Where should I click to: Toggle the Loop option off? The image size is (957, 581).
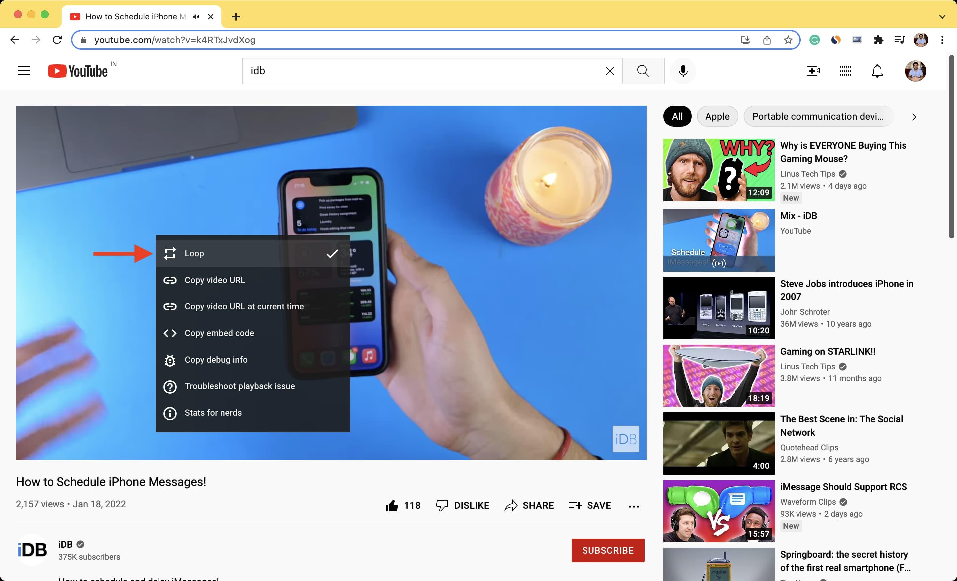coord(253,253)
